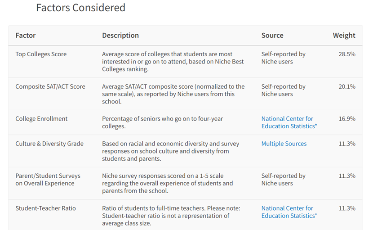Select the Top Colleges Score factor name
This screenshot has width=373, height=230.
[41, 54]
